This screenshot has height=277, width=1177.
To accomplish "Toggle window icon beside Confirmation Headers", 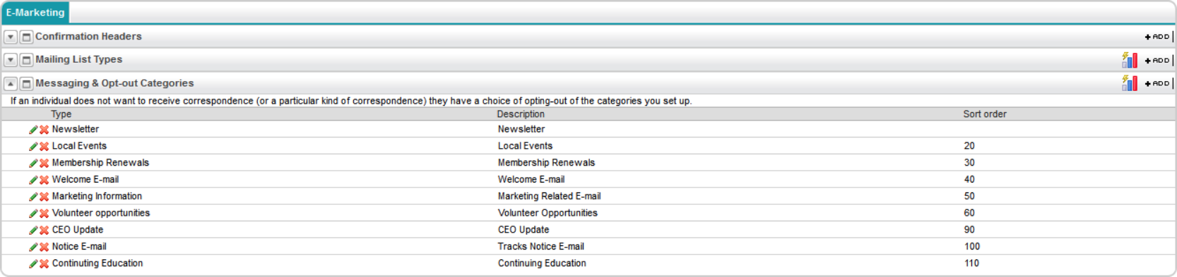I will 26,37.
